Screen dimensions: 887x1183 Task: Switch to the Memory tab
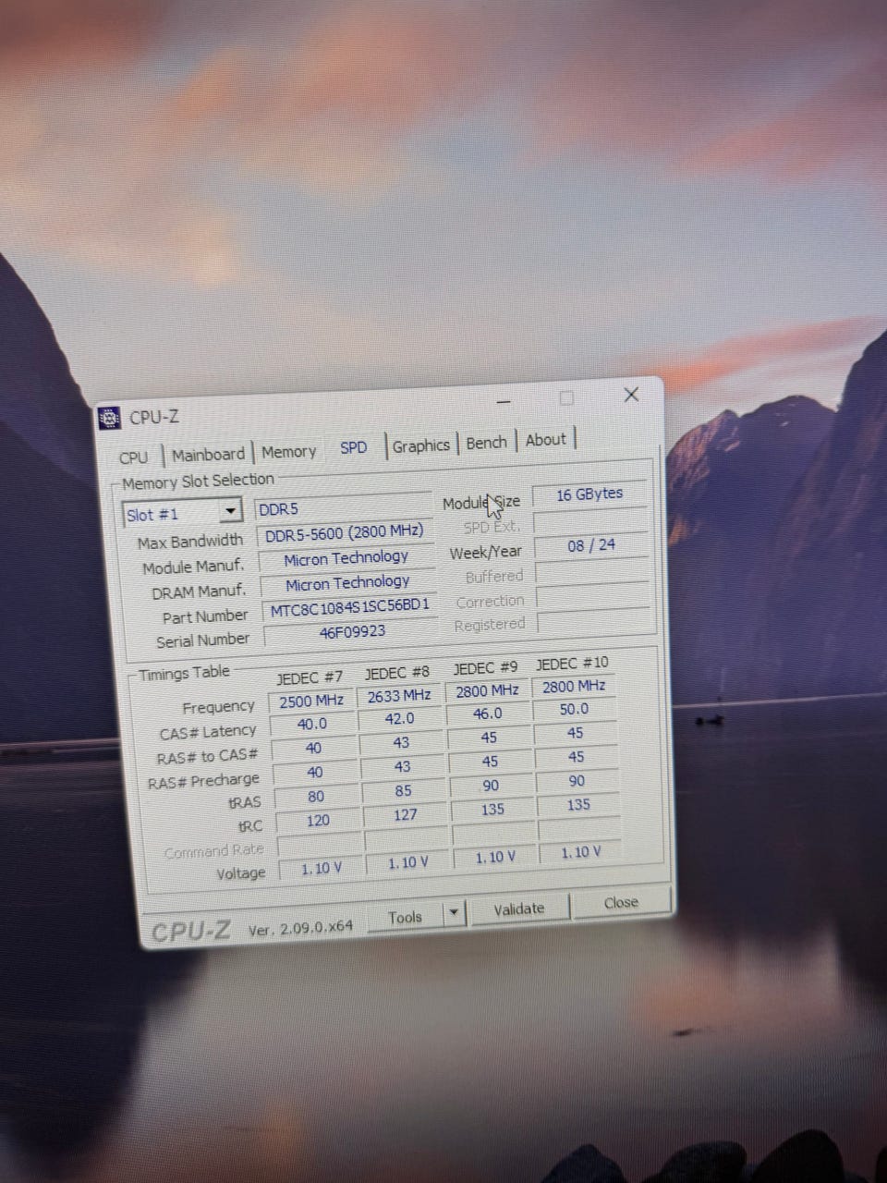pos(288,452)
